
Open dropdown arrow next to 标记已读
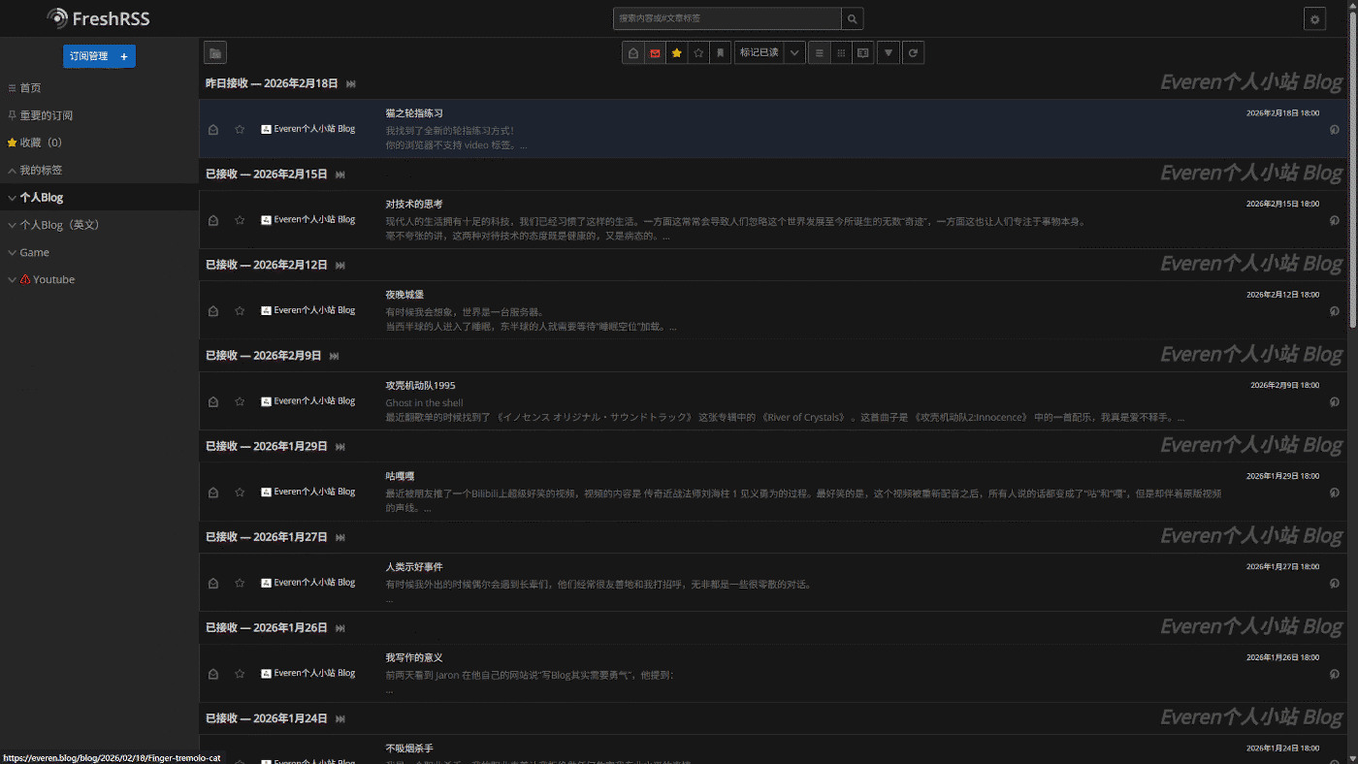coord(794,52)
